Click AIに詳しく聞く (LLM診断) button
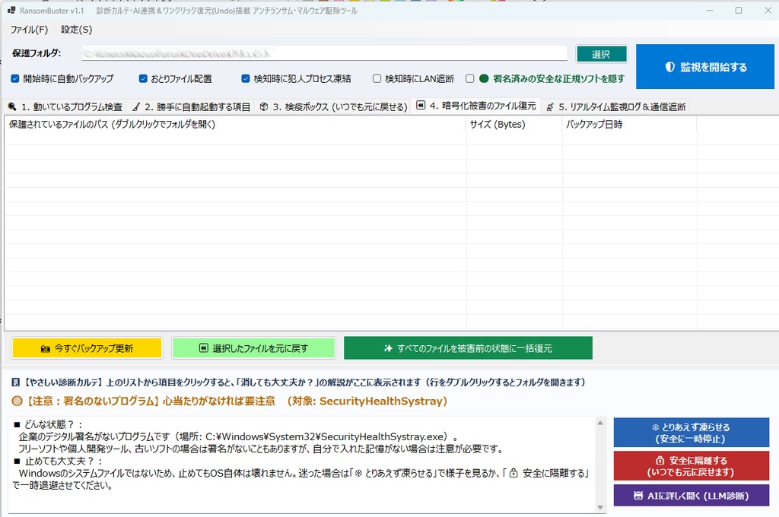This screenshot has width=779, height=517. [691, 496]
